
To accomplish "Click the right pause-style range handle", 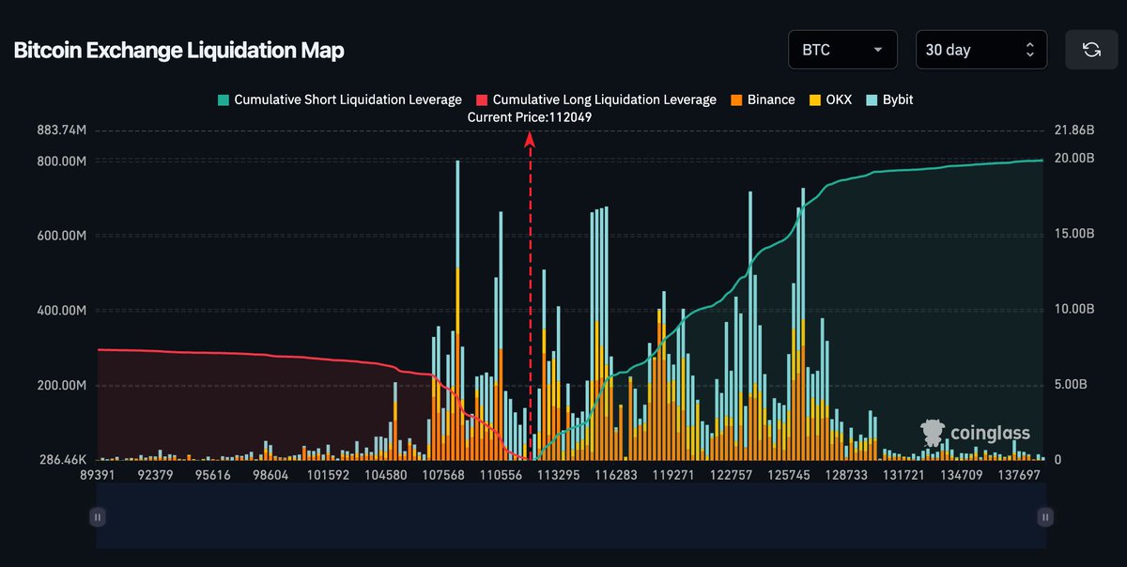I will tap(1045, 516).
